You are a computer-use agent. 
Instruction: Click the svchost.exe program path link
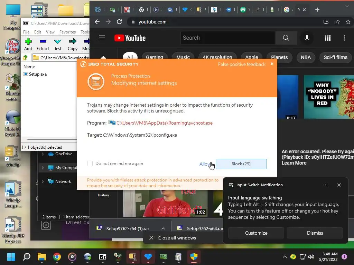164,123
